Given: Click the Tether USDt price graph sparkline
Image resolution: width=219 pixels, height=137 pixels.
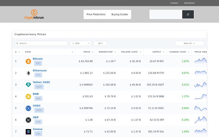Looking at the screenshot, I should pyautogui.click(x=200, y=85).
